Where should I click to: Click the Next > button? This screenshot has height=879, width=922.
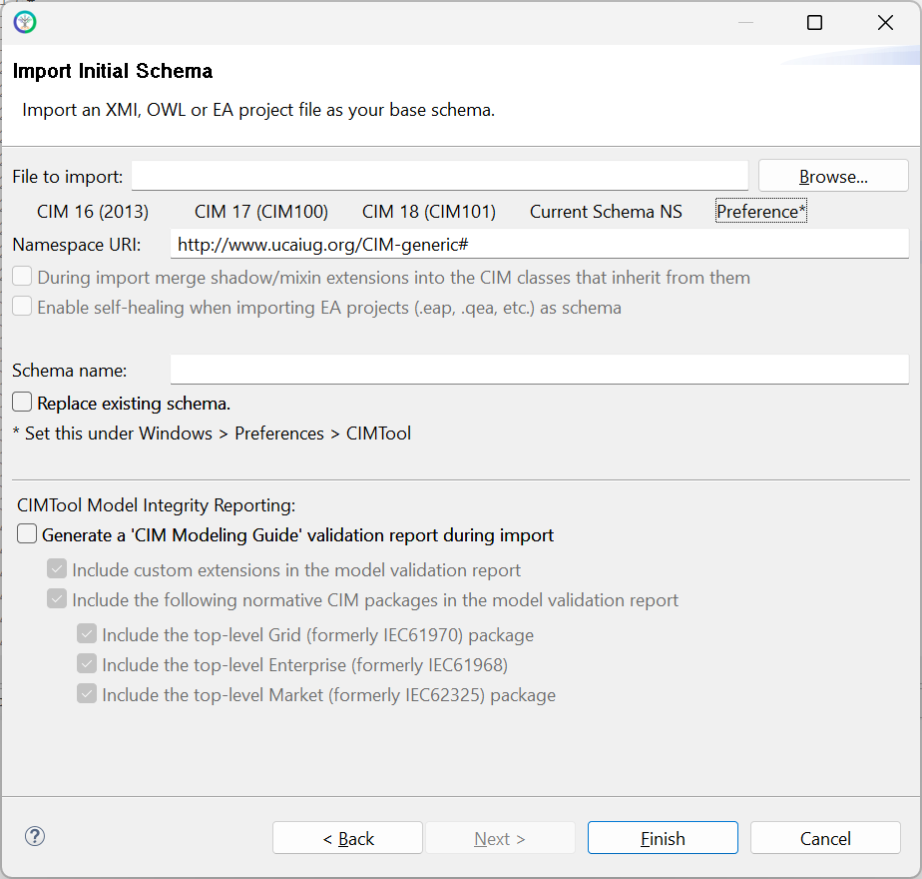click(500, 838)
